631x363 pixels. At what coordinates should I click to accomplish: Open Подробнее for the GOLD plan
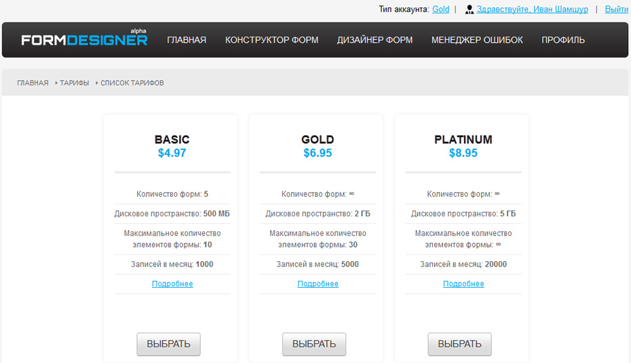[x=318, y=284]
